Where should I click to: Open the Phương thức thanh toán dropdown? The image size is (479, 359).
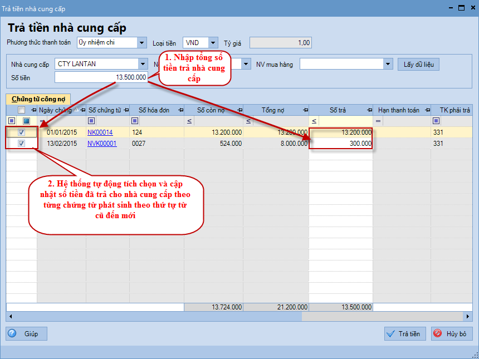point(141,43)
